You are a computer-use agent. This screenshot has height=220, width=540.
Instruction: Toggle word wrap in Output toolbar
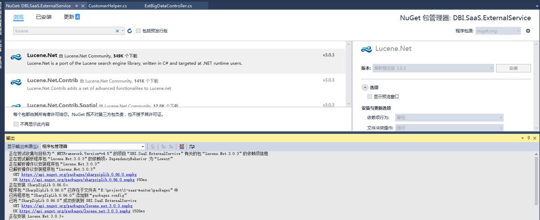point(192,147)
